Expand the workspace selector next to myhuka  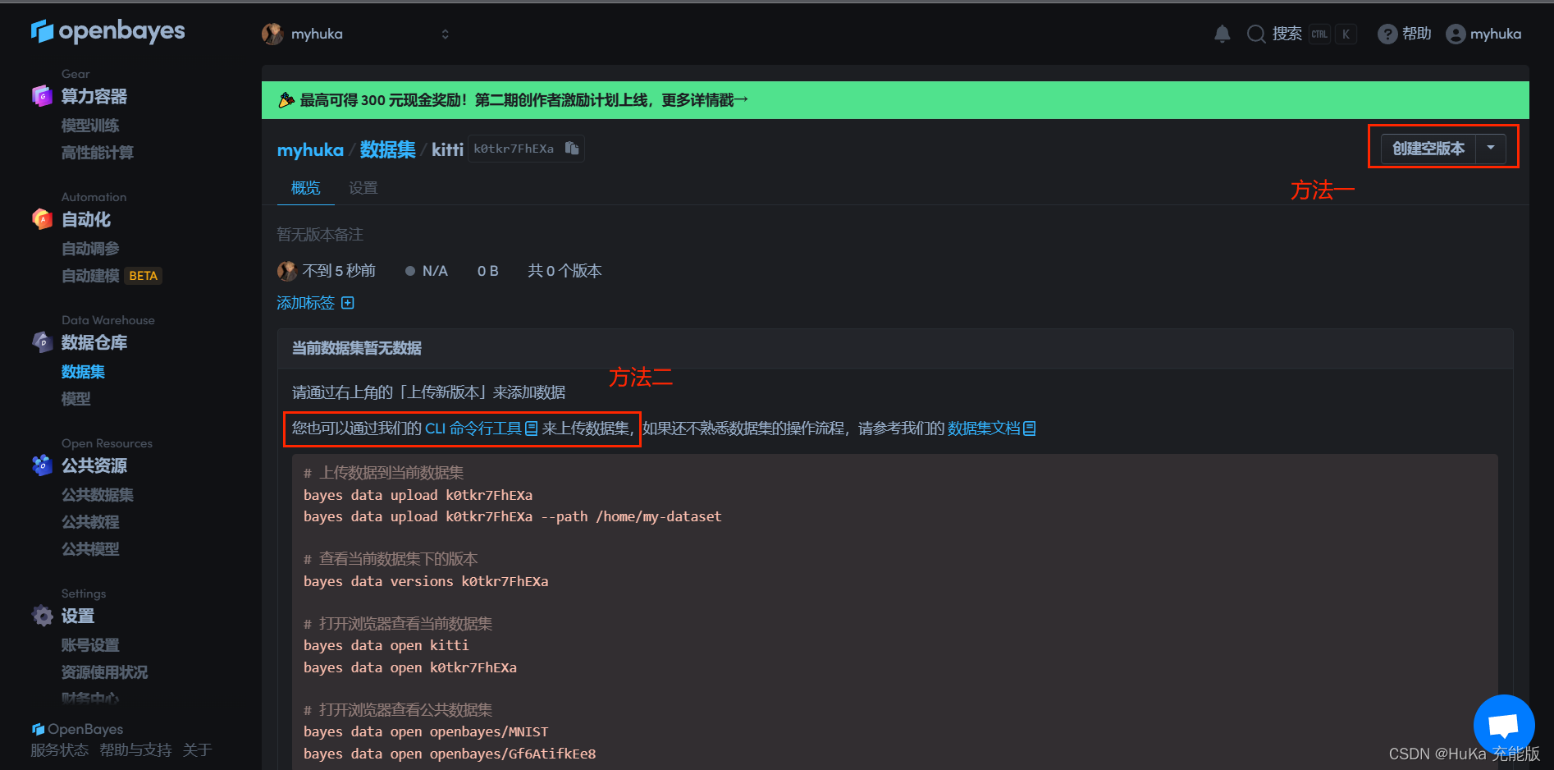(x=446, y=34)
